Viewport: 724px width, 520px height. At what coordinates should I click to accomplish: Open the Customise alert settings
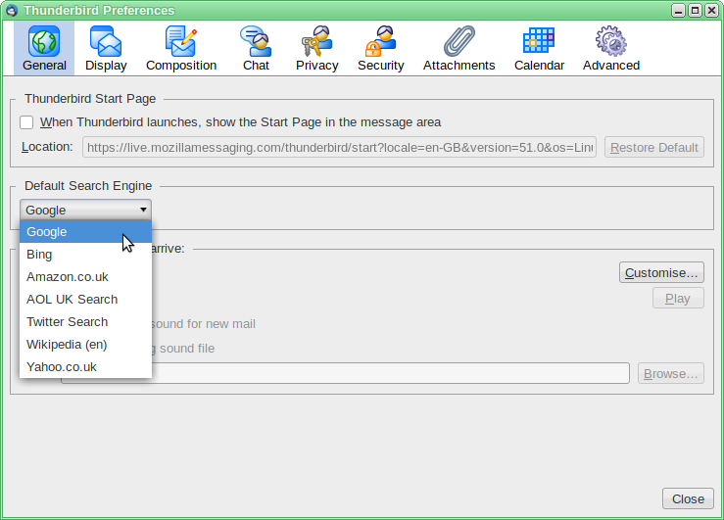pos(661,272)
